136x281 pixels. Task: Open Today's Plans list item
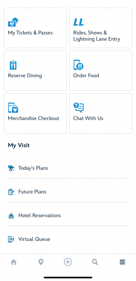68,168
